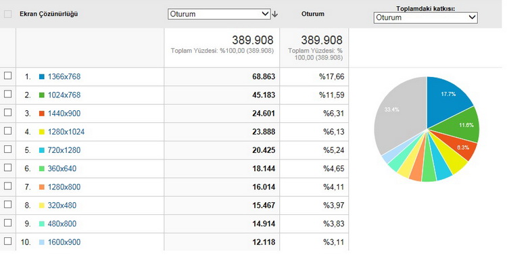
Task: Open the 1024x768 resolution link
Action: [64, 95]
